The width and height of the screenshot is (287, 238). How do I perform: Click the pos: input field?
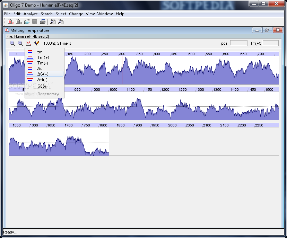pos(239,43)
